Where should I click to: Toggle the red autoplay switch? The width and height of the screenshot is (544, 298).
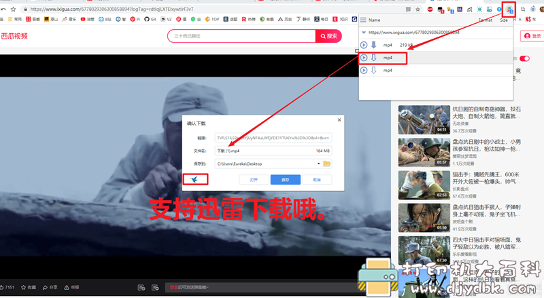(x=524, y=58)
